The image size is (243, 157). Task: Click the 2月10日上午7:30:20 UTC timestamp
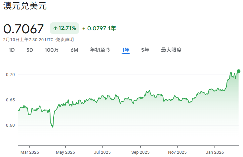[28, 39]
